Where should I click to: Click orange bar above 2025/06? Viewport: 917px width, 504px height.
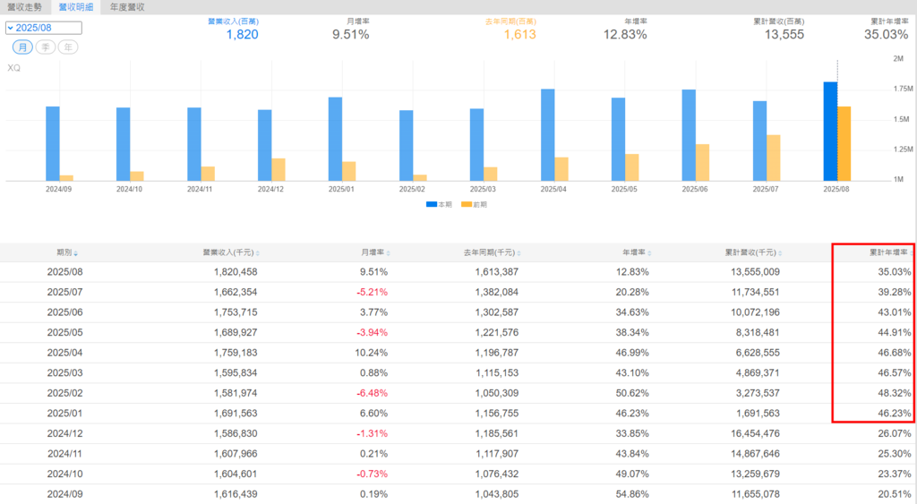[x=702, y=163]
